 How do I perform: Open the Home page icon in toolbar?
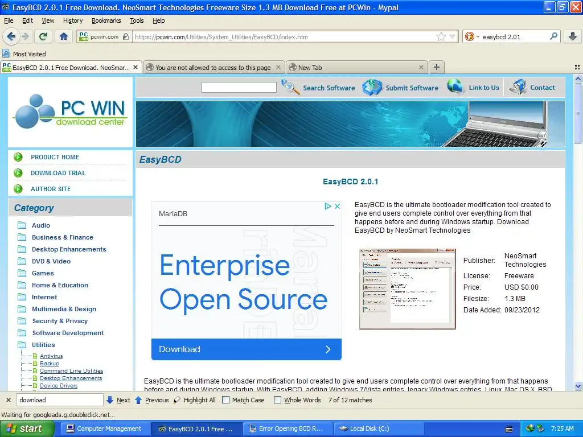tap(64, 36)
